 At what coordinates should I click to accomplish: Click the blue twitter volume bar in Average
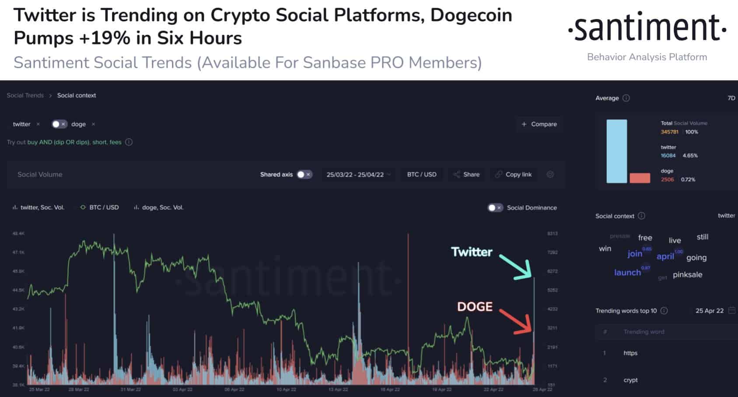tap(616, 151)
